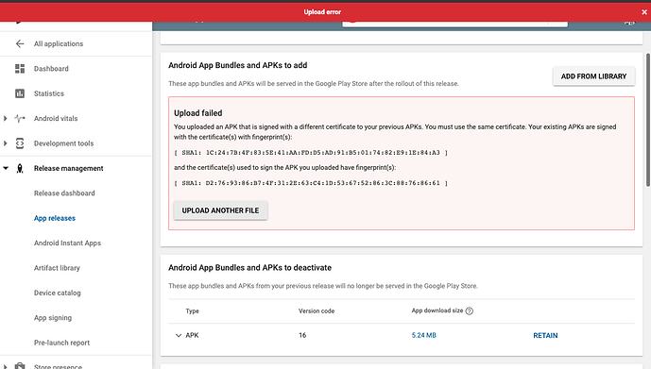Open the App signing menu item

click(x=53, y=318)
